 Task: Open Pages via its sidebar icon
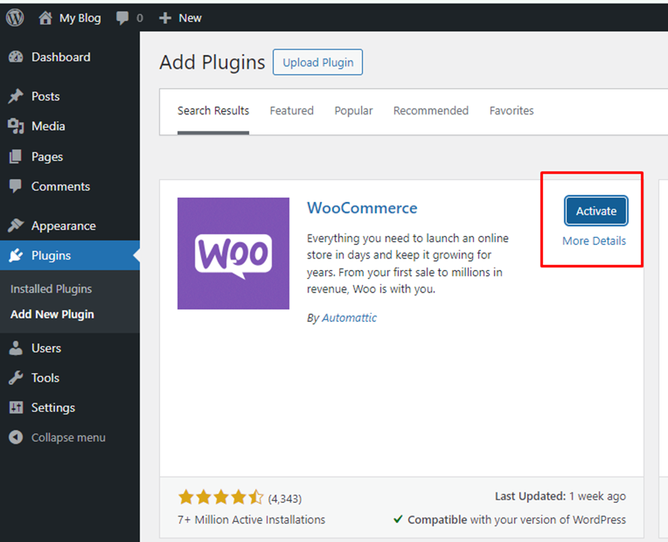[x=16, y=156]
